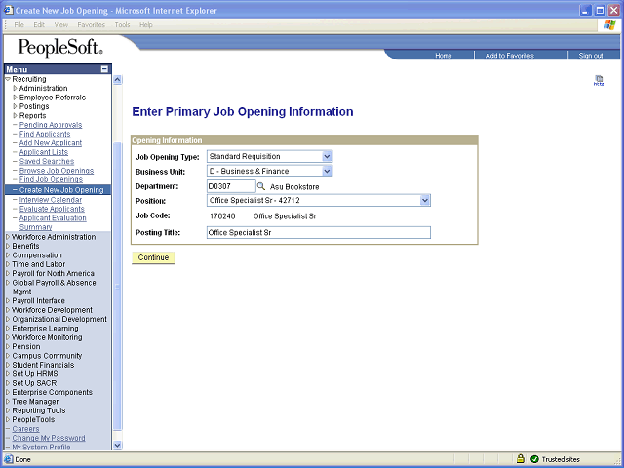Expand Set Up HRMS menu
Viewport: 624px width, 468px height.
(8, 374)
